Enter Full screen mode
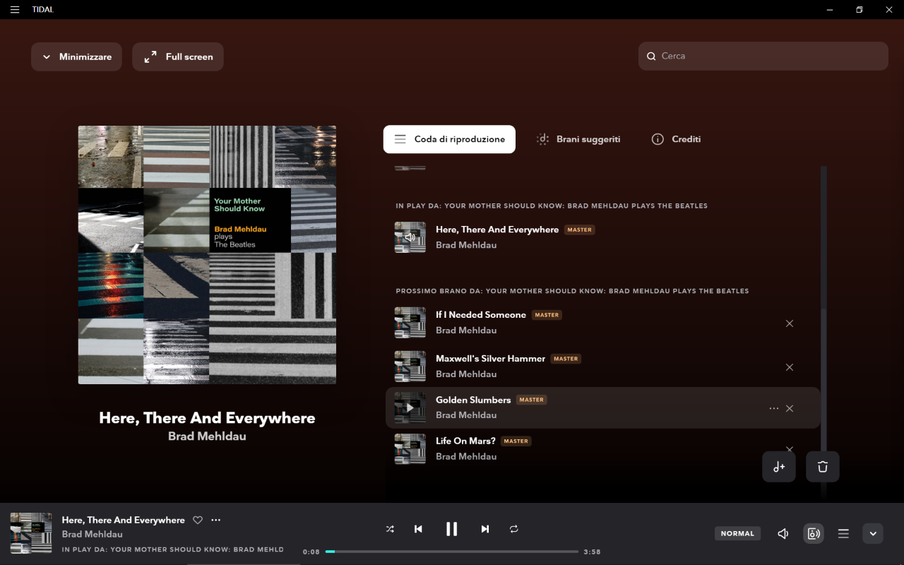Screen dimensions: 904x565 click(x=178, y=57)
